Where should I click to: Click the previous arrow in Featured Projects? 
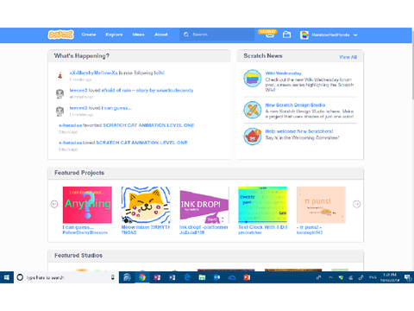tap(54, 204)
